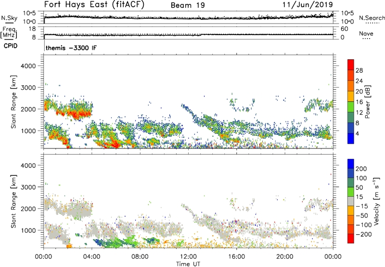Click the "Power [dB]" colorbar title

click(367, 102)
